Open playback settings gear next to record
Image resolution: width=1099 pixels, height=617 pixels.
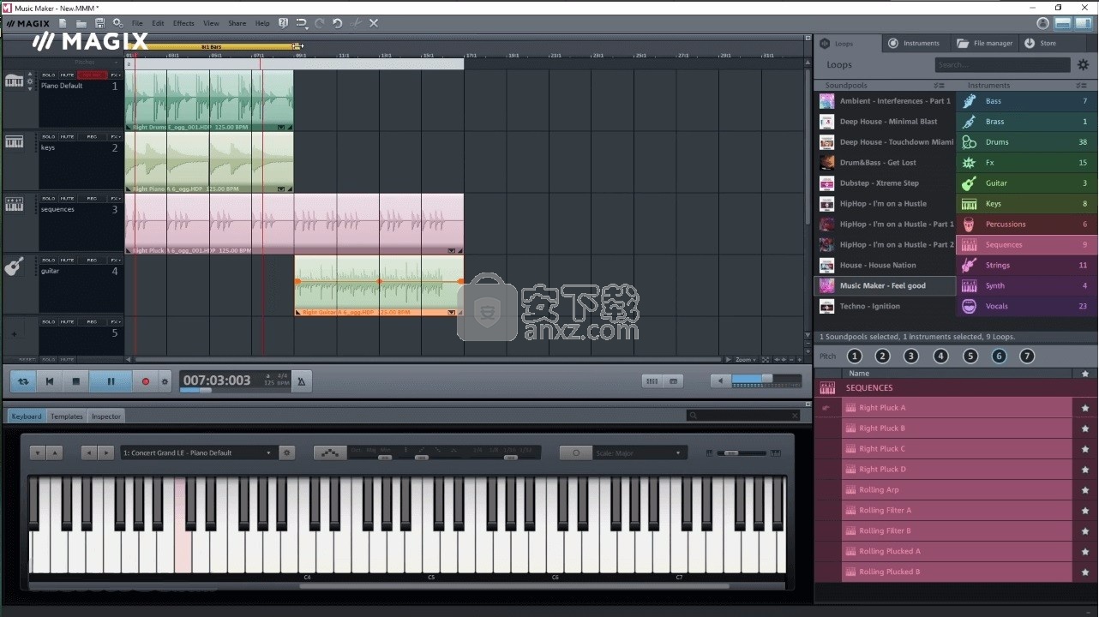pyautogui.click(x=165, y=381)
